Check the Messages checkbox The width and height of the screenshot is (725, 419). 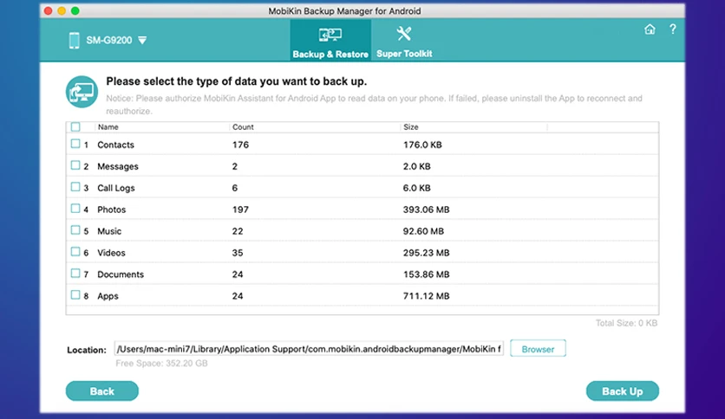(x=75, y=165)
